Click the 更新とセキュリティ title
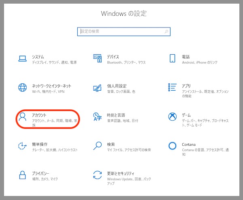 [121, 174]
